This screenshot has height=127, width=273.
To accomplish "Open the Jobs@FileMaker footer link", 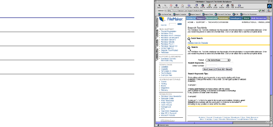I will (x=243, y=119).
